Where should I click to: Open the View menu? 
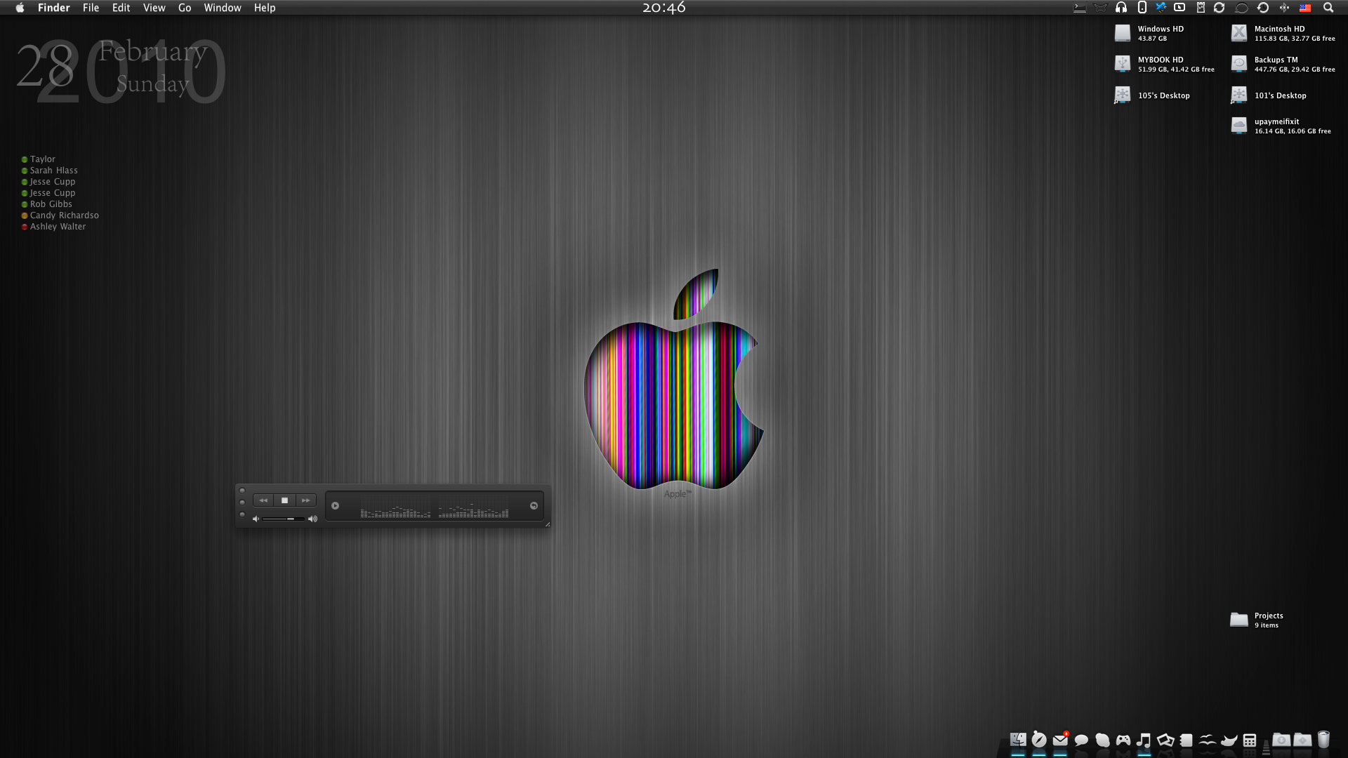click(x=154, y=8)
